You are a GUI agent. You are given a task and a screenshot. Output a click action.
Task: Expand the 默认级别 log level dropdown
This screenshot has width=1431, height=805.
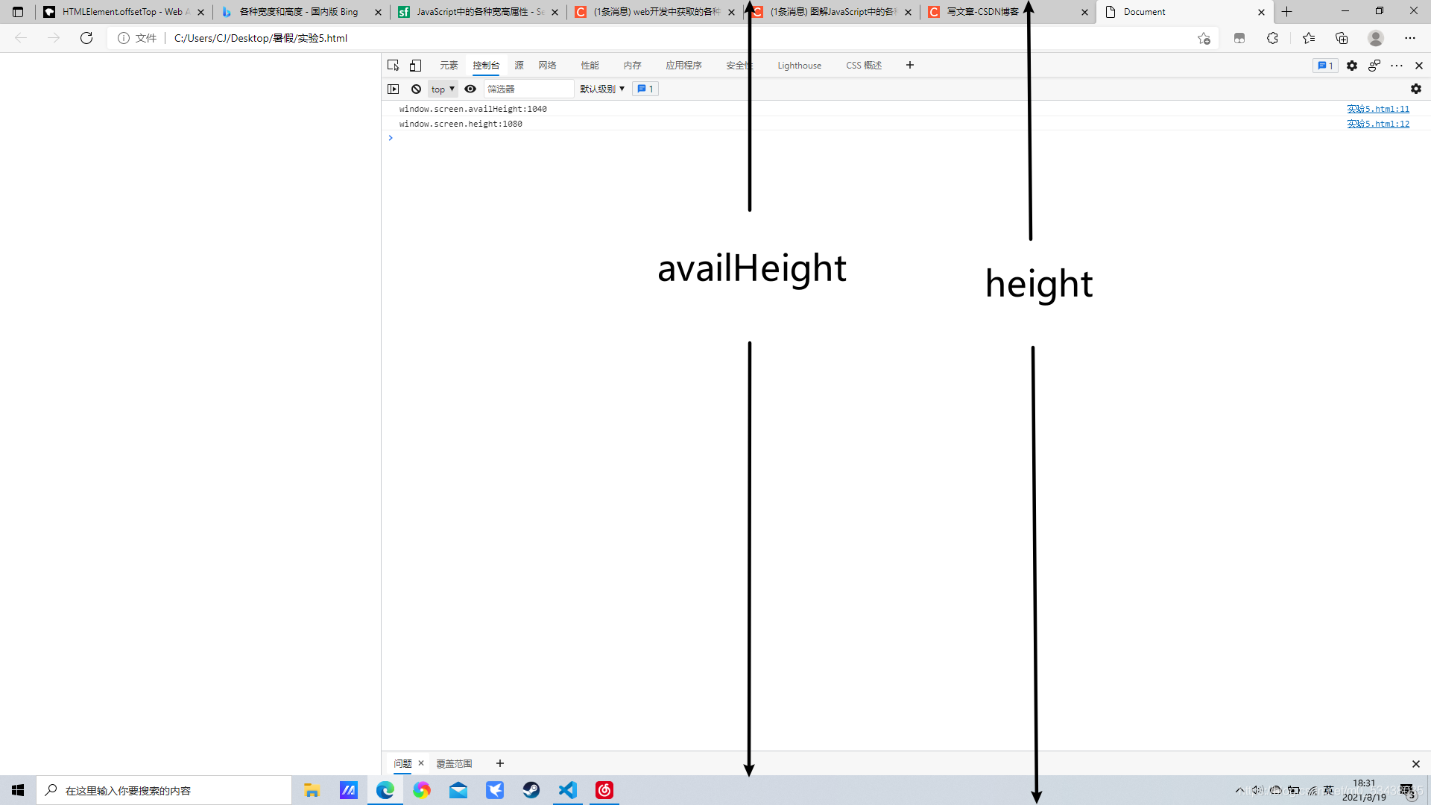pos(602,89)
